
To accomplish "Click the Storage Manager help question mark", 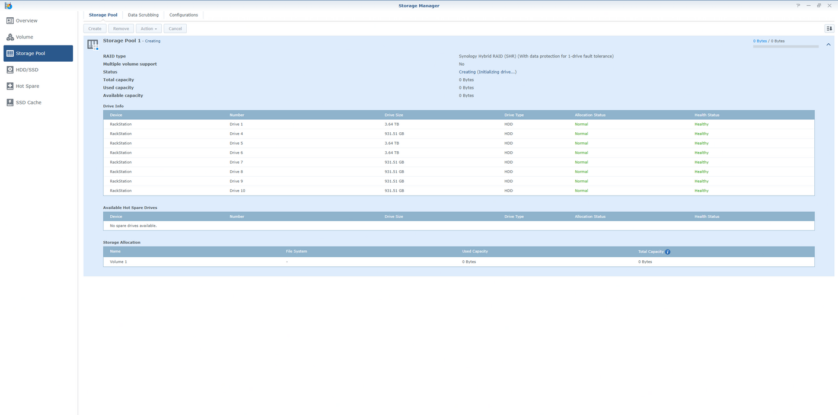I will click(798, 5).
